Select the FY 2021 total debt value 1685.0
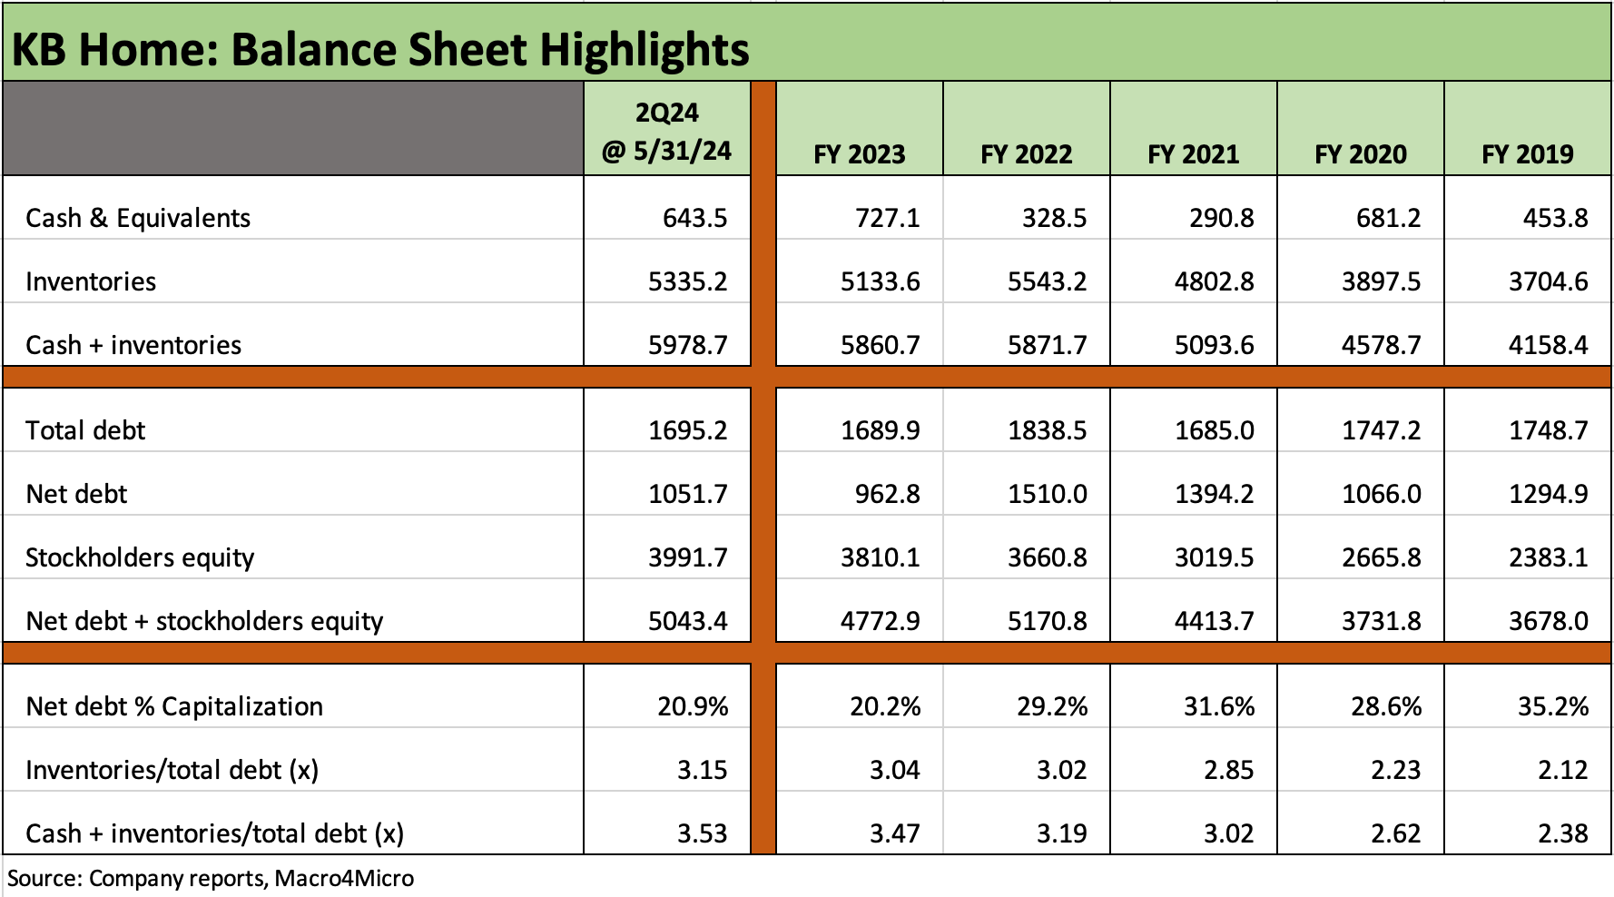 1214,430
